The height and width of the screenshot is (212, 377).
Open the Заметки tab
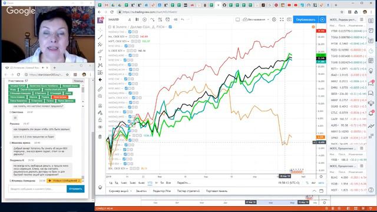(141, 191)
